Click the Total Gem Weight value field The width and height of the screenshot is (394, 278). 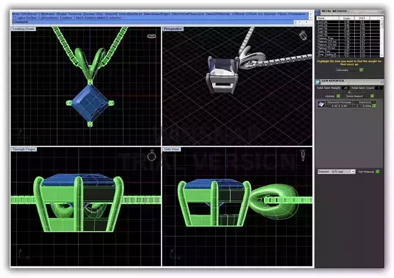[x=346, y=88]
